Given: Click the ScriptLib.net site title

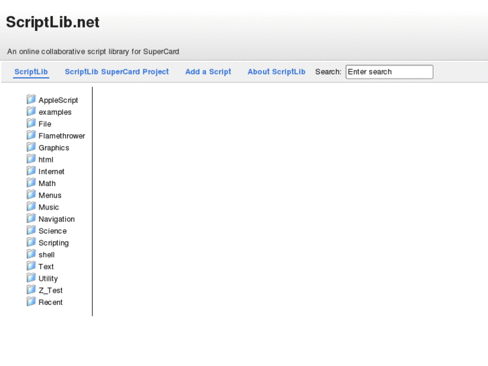Looking at the screenshot, I should coord(52,22).
